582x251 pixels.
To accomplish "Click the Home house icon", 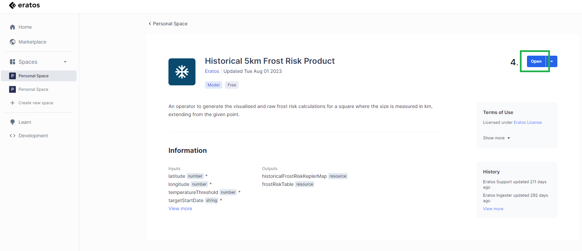I will click(12, 27).
